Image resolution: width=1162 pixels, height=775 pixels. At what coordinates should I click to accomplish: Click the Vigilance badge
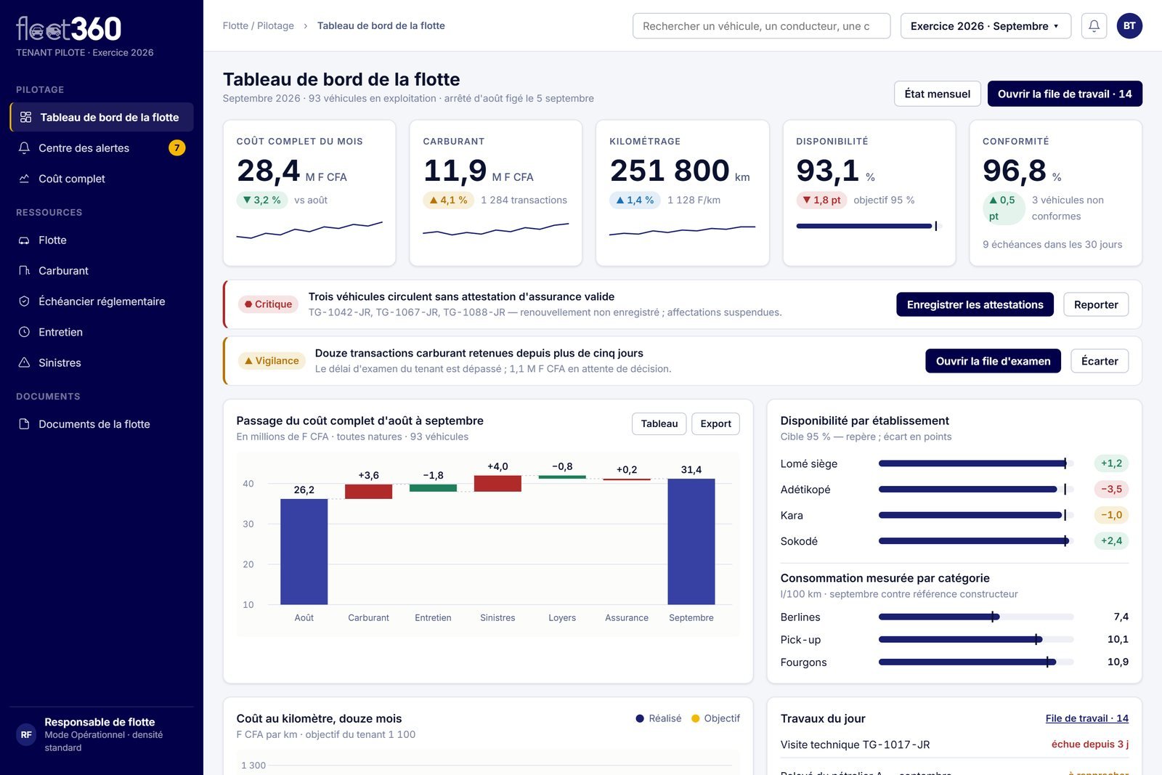tap(272, 361)
